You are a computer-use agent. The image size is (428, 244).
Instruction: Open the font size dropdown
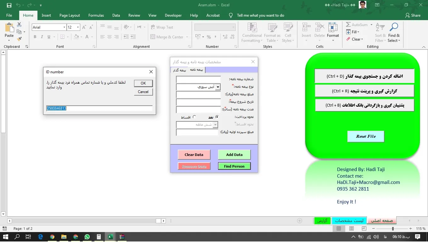(x=78, y=27)
